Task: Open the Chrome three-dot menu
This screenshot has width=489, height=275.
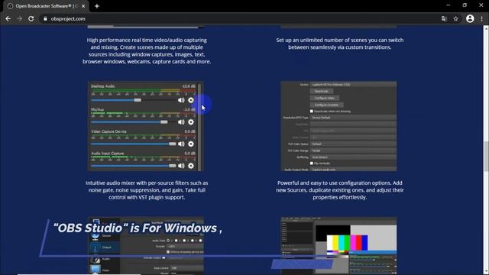Action: 482,18
